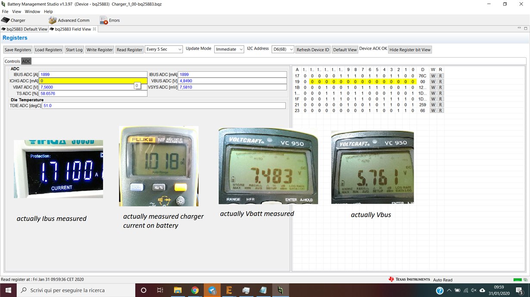Open Windows Start menu
Screen dimensions: 530x297
point(8,291)
